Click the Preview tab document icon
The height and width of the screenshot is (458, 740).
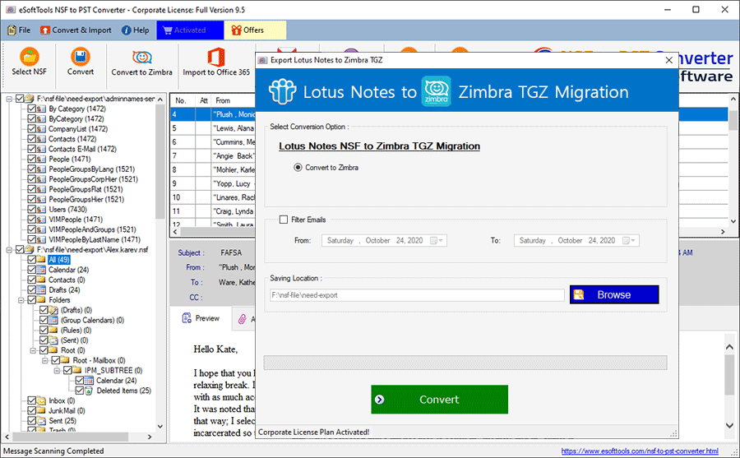click(x=187, y=318)
